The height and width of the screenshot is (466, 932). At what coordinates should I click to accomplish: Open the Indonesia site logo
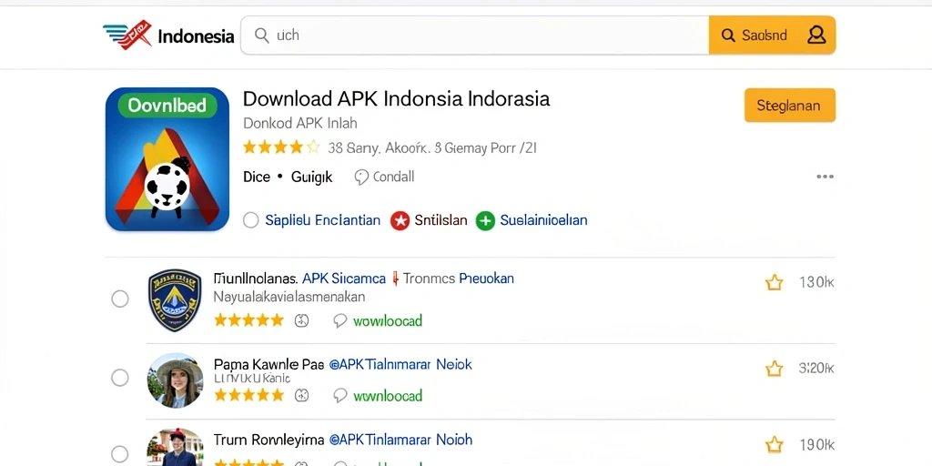[x=168, y=35]
